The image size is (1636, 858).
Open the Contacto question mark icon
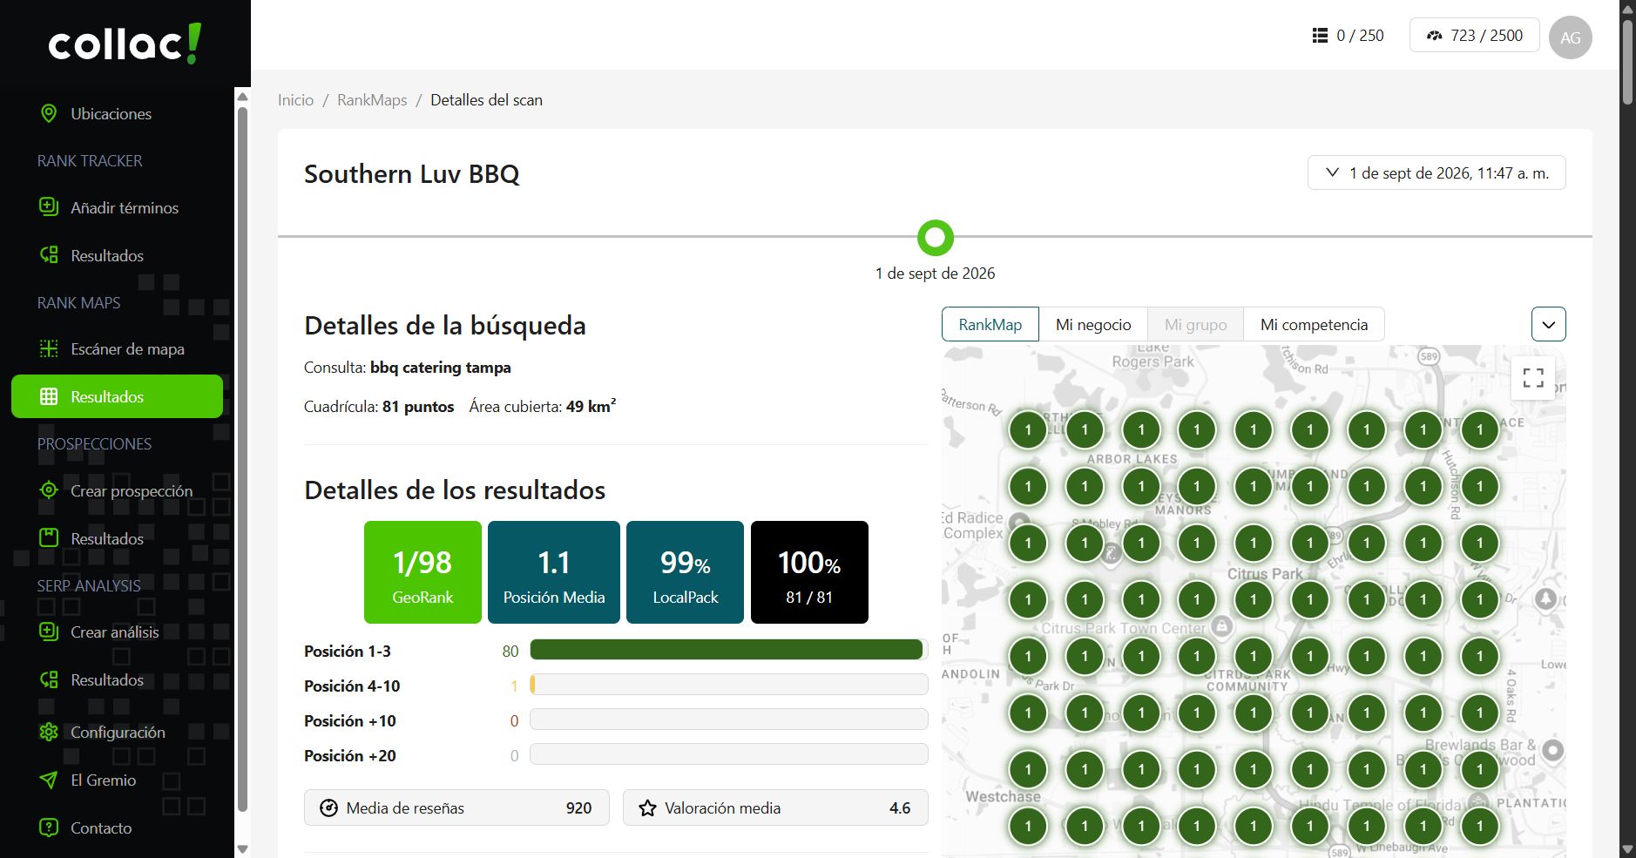[x=49, y=828]
